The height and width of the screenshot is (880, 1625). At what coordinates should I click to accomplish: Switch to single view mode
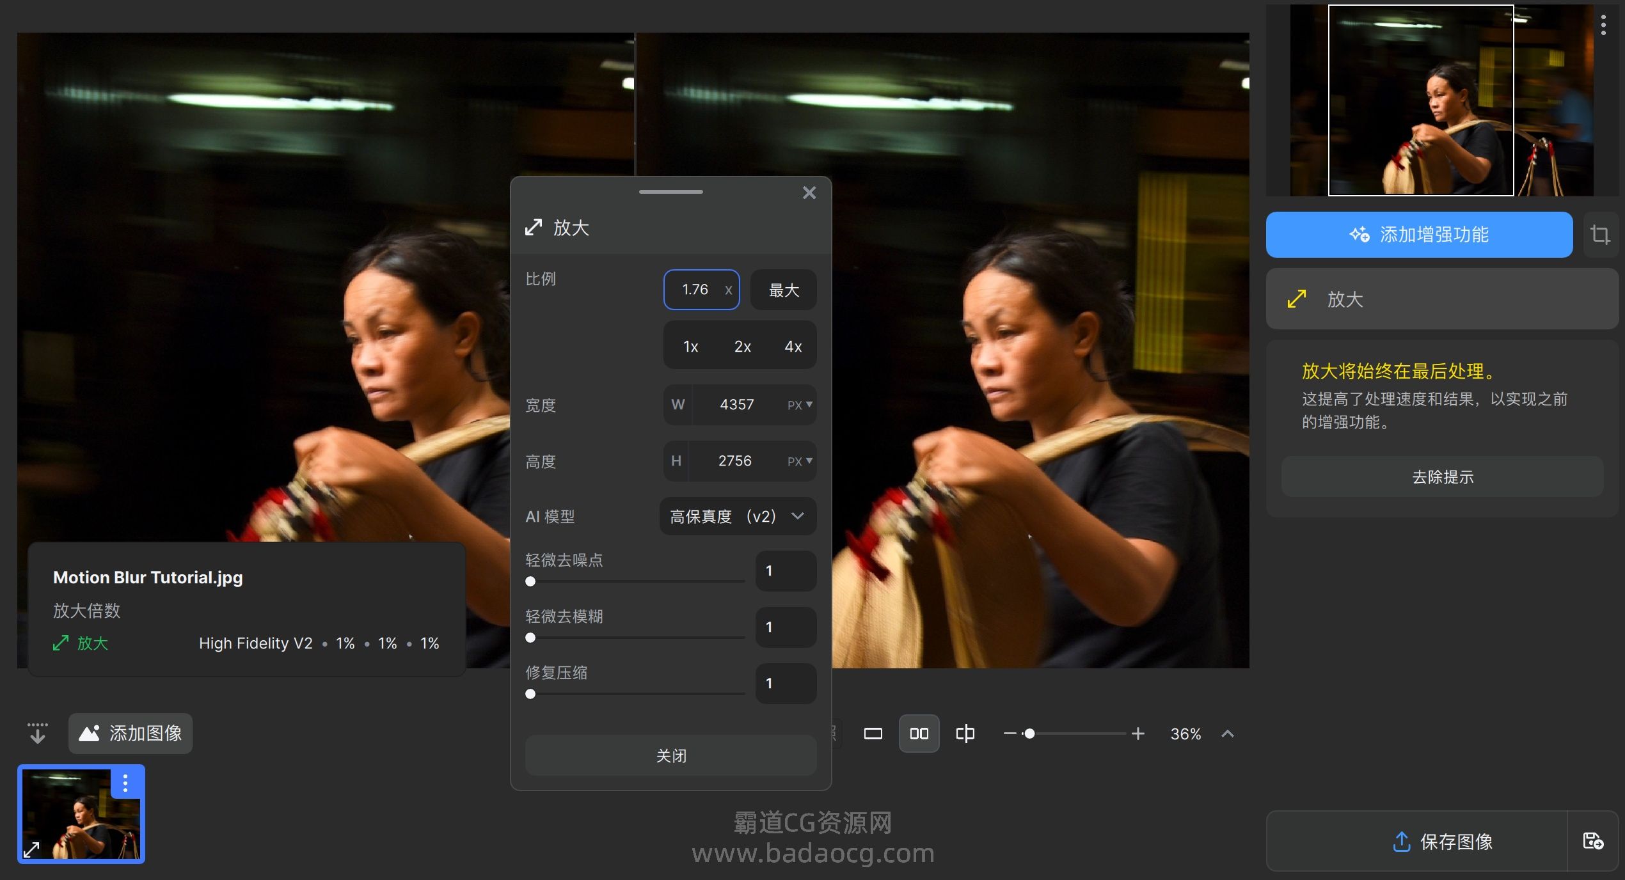[x=873, y=734]
